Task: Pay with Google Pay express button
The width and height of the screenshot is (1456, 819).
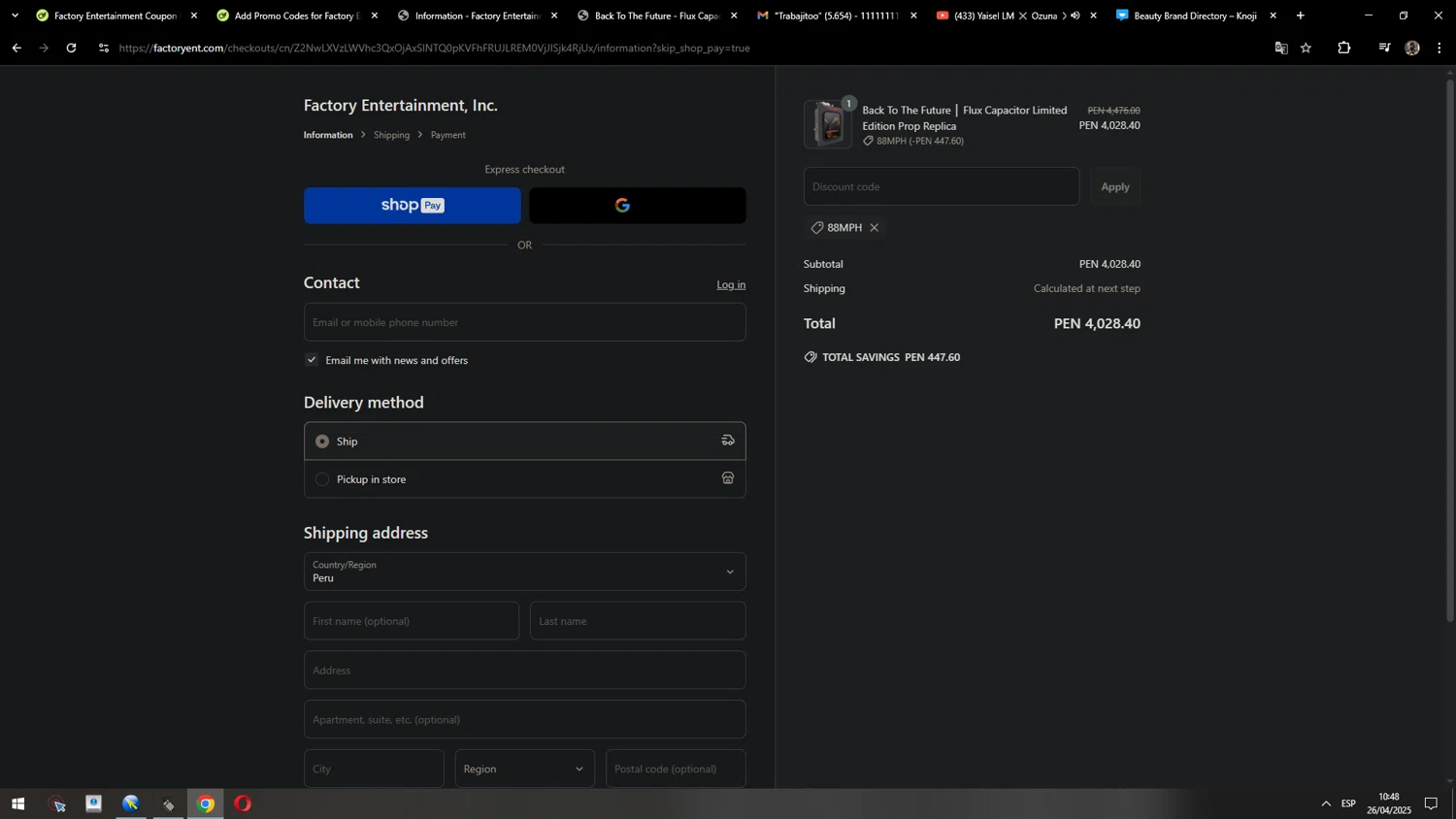Action: pos(637,206)
